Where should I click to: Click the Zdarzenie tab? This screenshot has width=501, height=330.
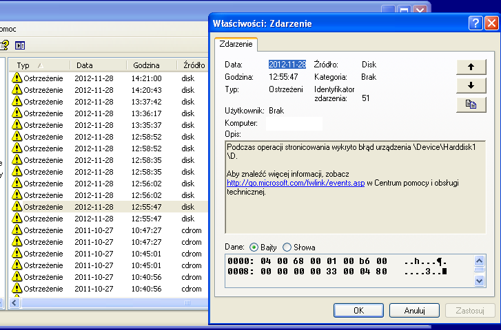click(236, 44)
